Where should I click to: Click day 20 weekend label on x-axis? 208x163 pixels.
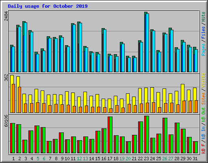pyautogui.click(x=128, y=159)
